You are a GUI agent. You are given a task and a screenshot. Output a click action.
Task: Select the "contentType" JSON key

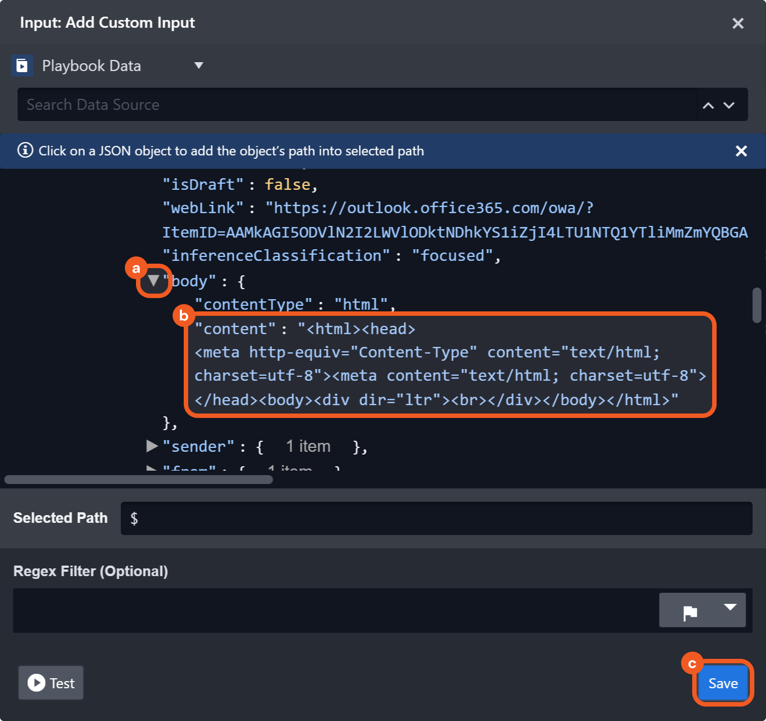coord(253,305)
